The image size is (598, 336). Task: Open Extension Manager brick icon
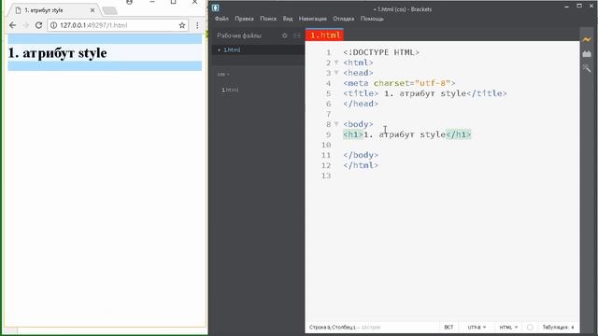pyautogui.click(x=587, y=54)
